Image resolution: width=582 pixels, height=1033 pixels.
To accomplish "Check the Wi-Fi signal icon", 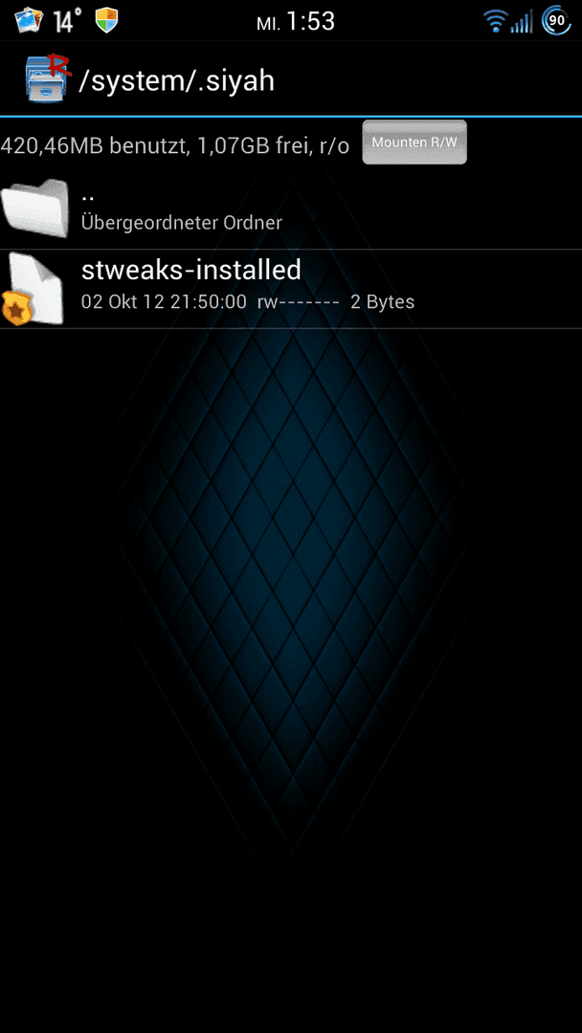I will click(494, 22).
